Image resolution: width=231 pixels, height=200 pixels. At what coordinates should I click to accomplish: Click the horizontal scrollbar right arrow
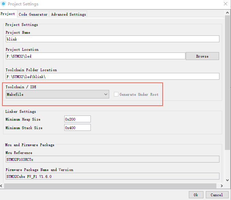(221, 186)
